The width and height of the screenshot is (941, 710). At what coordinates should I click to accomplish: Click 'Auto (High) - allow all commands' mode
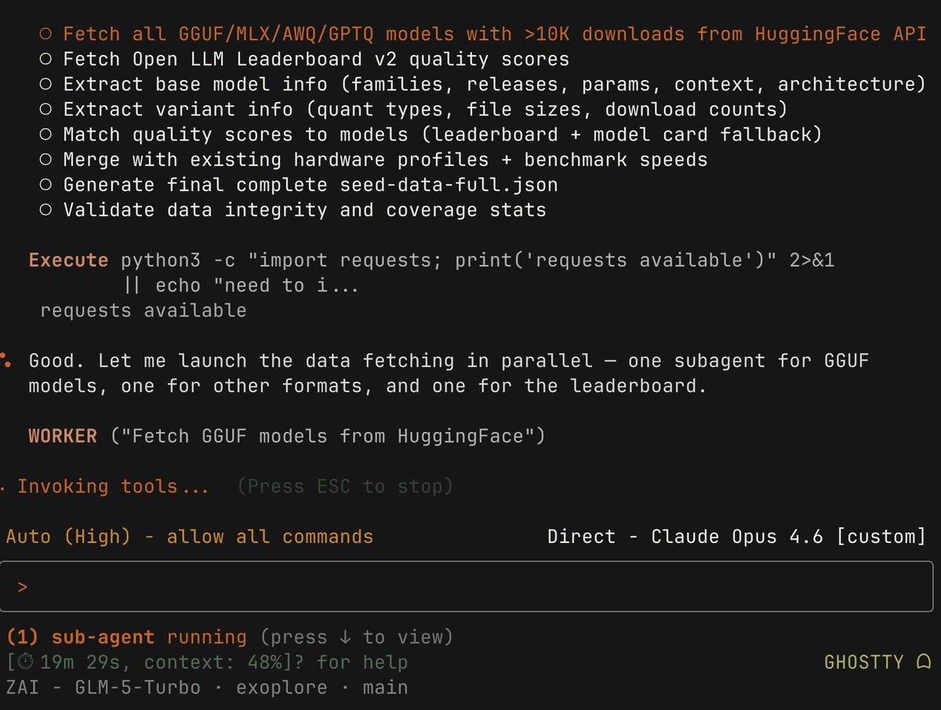tap(190, 537)
